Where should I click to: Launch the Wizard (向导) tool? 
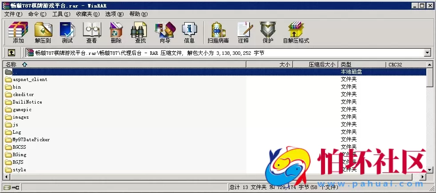click(x=165, y=32)
